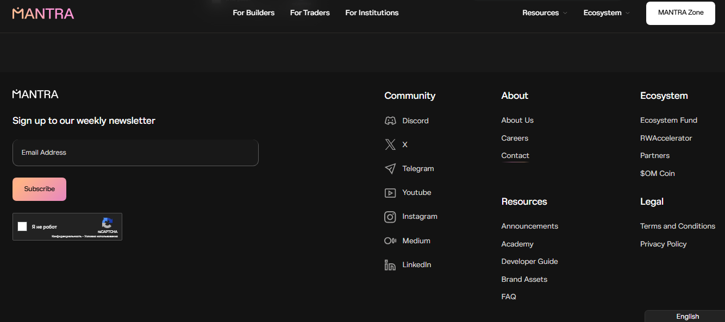725x322 pixels.
Task: Open the X community link text
Action: (x=405, y=144)
